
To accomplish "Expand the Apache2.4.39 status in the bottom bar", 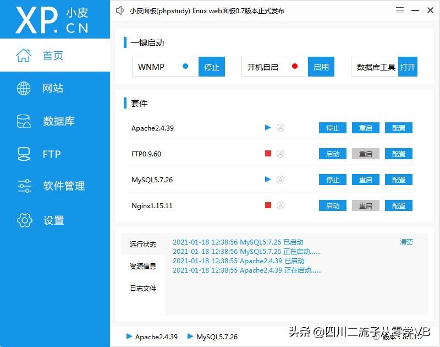I will coord(130,337).
